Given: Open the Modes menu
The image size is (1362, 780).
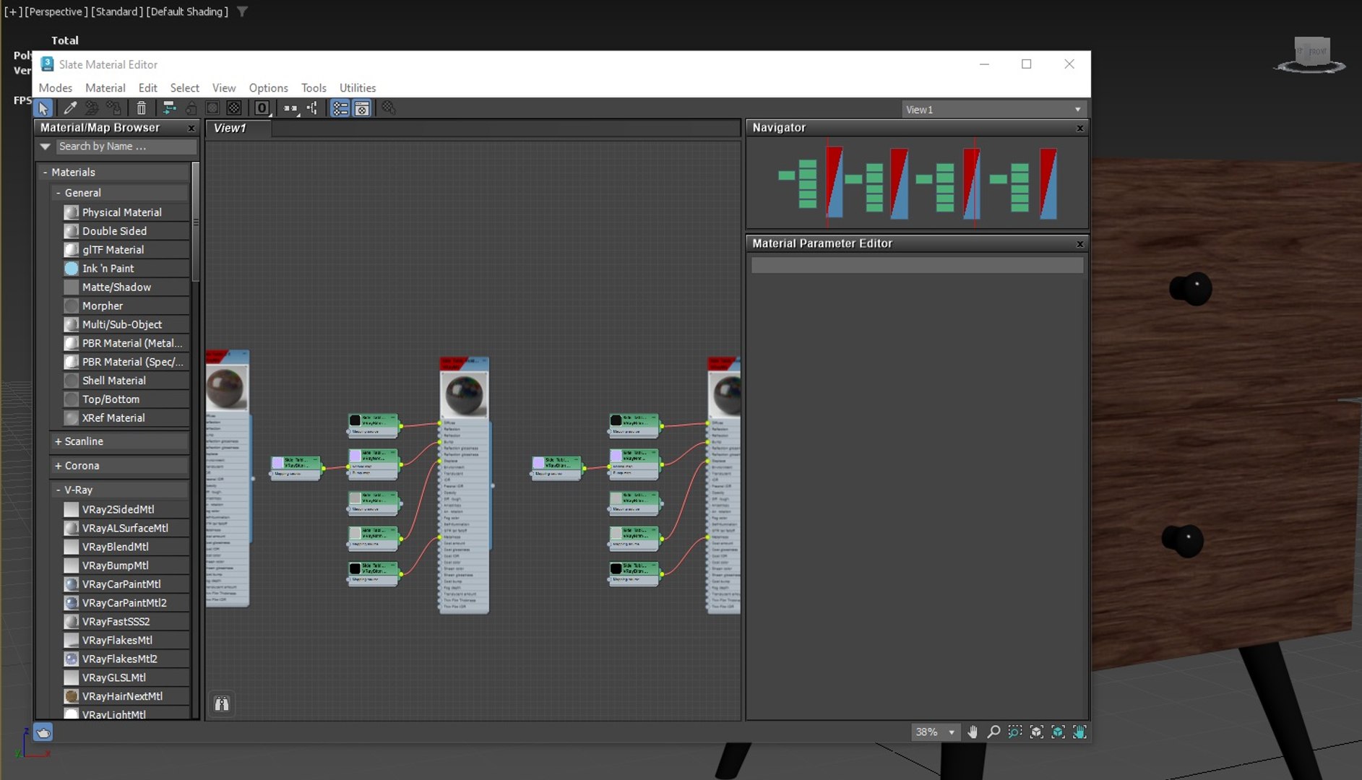Looking at the screenshot, I should click(x=56, y=88).
